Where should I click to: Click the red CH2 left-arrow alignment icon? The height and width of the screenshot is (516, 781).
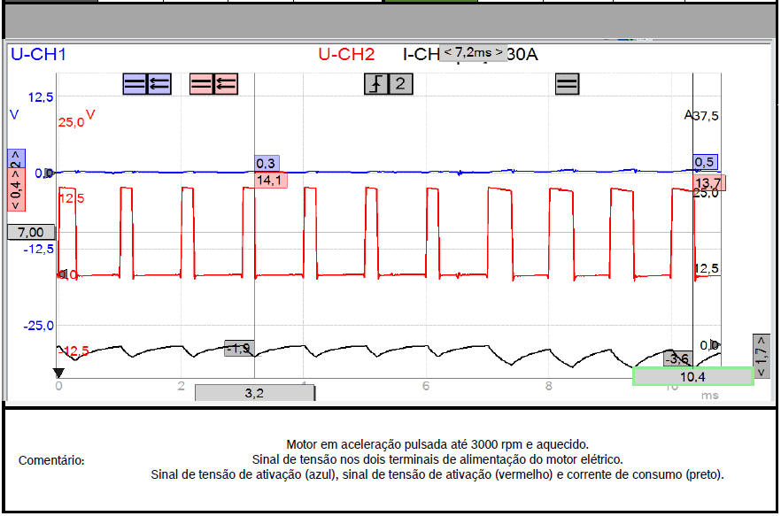(x=227, y=84)
